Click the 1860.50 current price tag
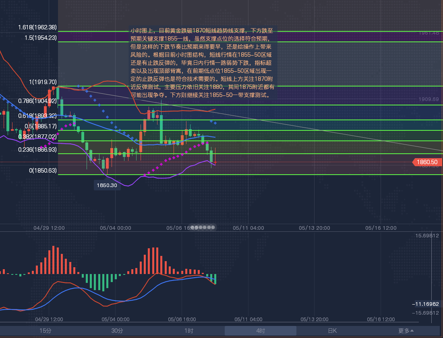 pos(427,162)
